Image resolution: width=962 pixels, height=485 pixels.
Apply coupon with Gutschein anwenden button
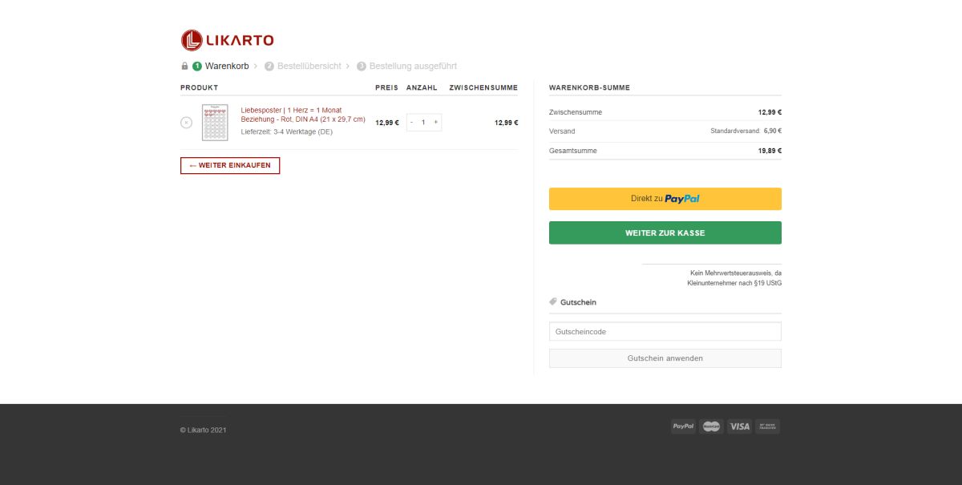click(665, 358)
